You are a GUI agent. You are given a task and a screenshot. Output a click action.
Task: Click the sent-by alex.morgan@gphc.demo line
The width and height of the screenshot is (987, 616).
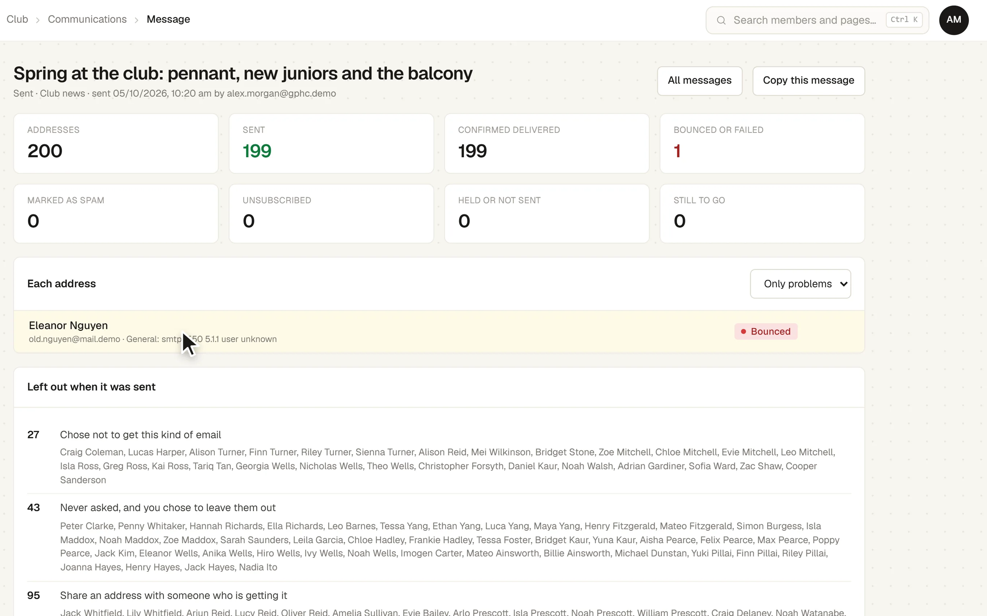[x=175, y=93]
